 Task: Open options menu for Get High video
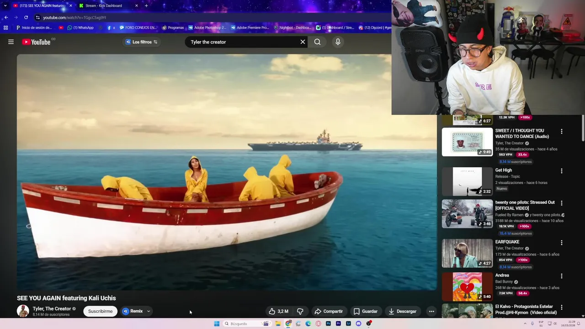point(562,171)
